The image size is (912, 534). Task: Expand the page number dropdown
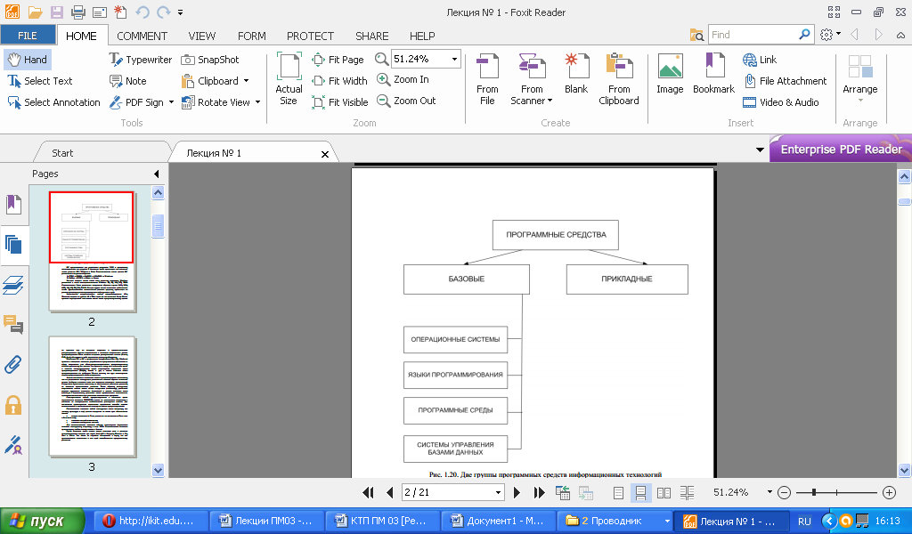tap(498, 492)
